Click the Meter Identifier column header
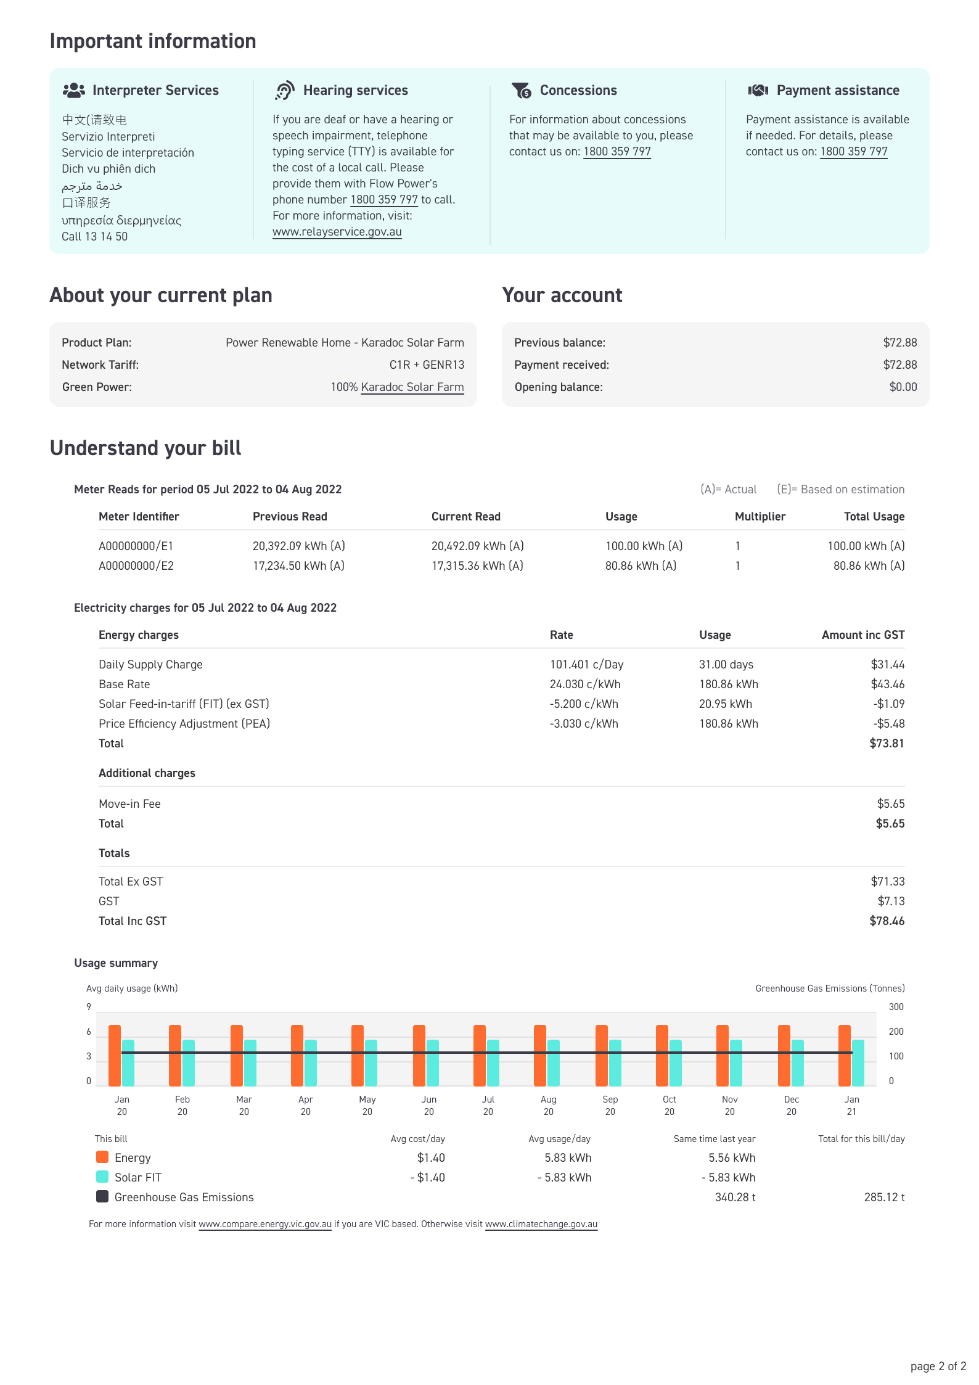Screen dimensions: 979x1385 coord(139,517)
